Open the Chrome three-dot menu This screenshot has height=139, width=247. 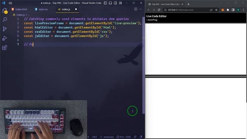(244, 10)
